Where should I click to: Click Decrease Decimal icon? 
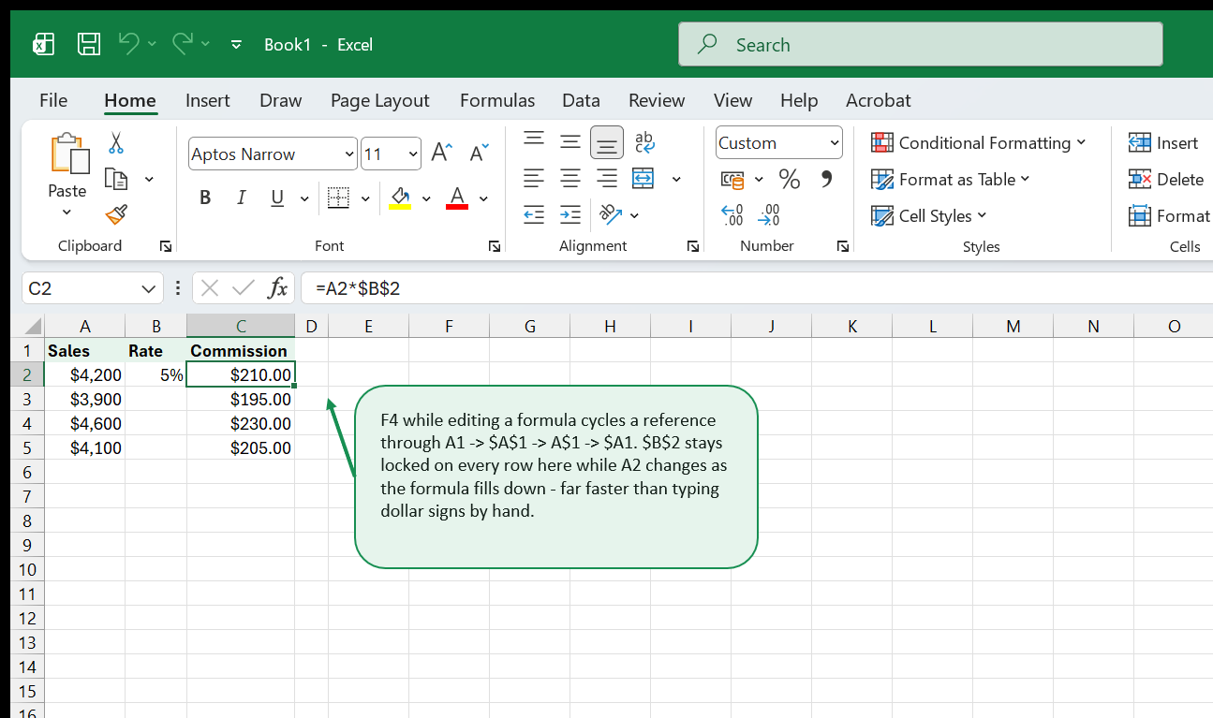pos(768,215)
